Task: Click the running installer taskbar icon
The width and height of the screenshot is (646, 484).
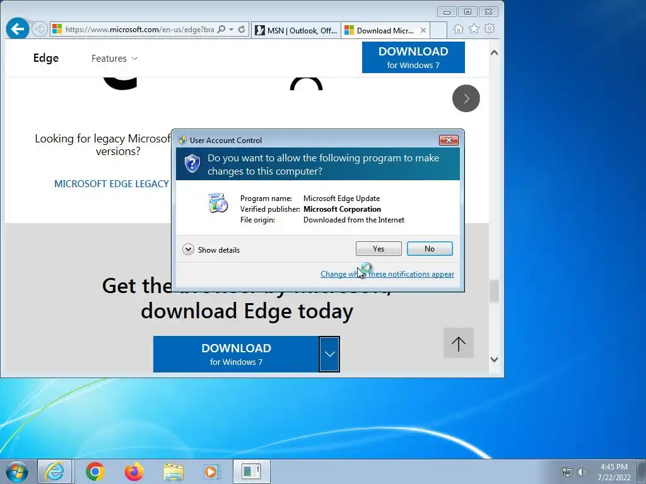Action: pyautogui.click(x=251, y=471)
